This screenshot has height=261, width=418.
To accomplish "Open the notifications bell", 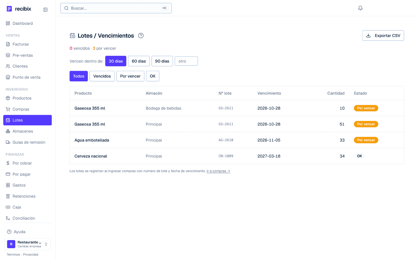I will click(360, 8).
